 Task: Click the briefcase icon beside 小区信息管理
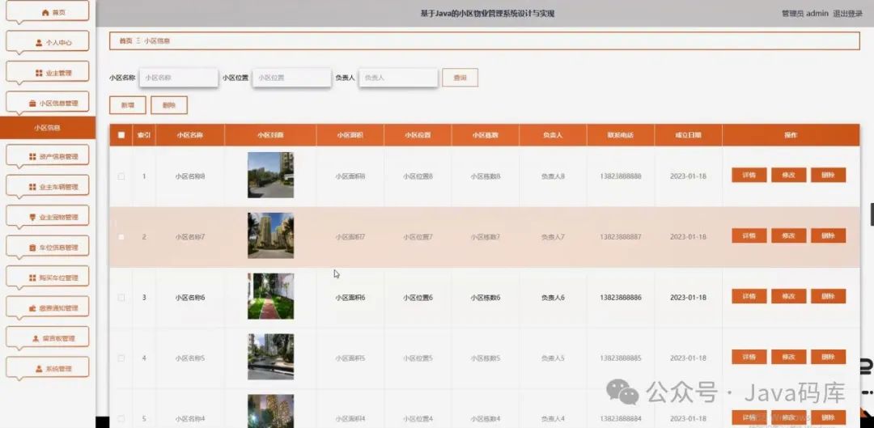coord(32,103)
